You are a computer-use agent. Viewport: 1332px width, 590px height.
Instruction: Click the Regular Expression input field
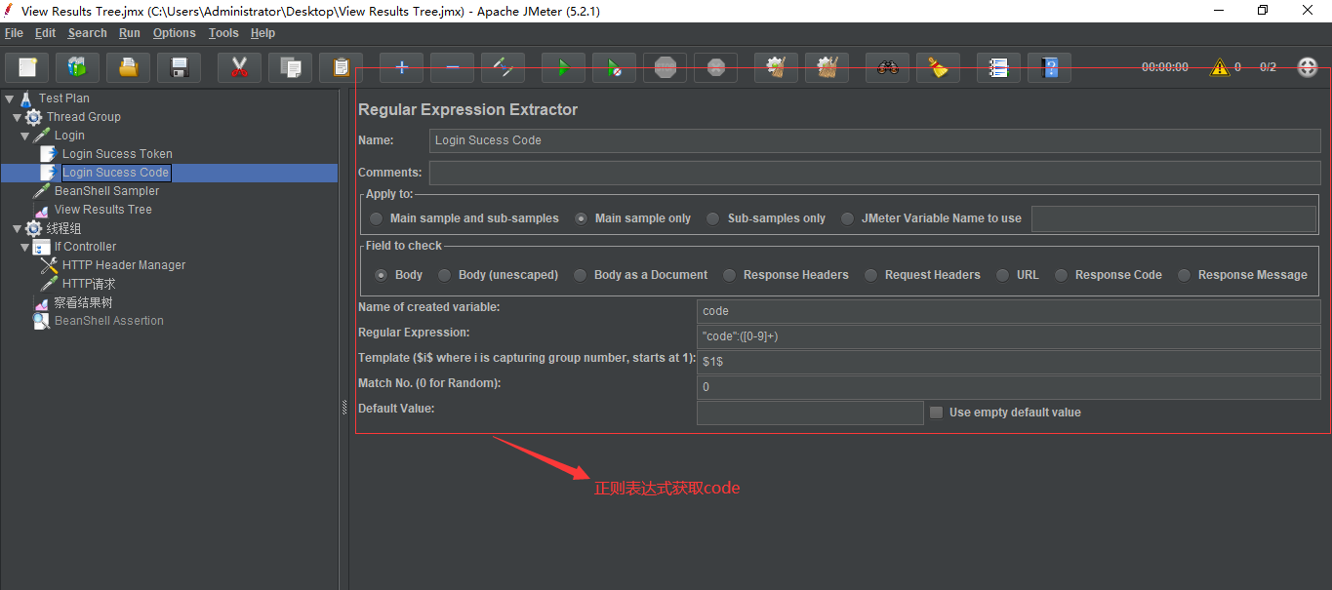click(x=1008, y=336)
